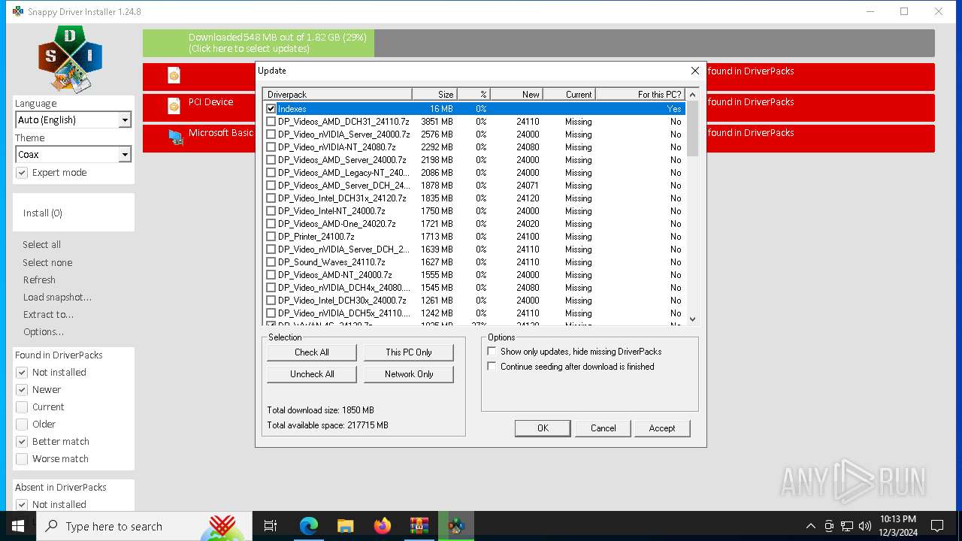Open the Theme dropdown set to Coax
Screen dimensions: 962x541
73,155
